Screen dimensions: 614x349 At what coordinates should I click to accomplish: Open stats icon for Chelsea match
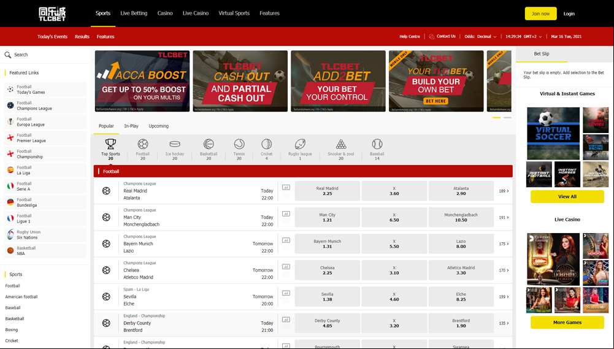(286, 267)
